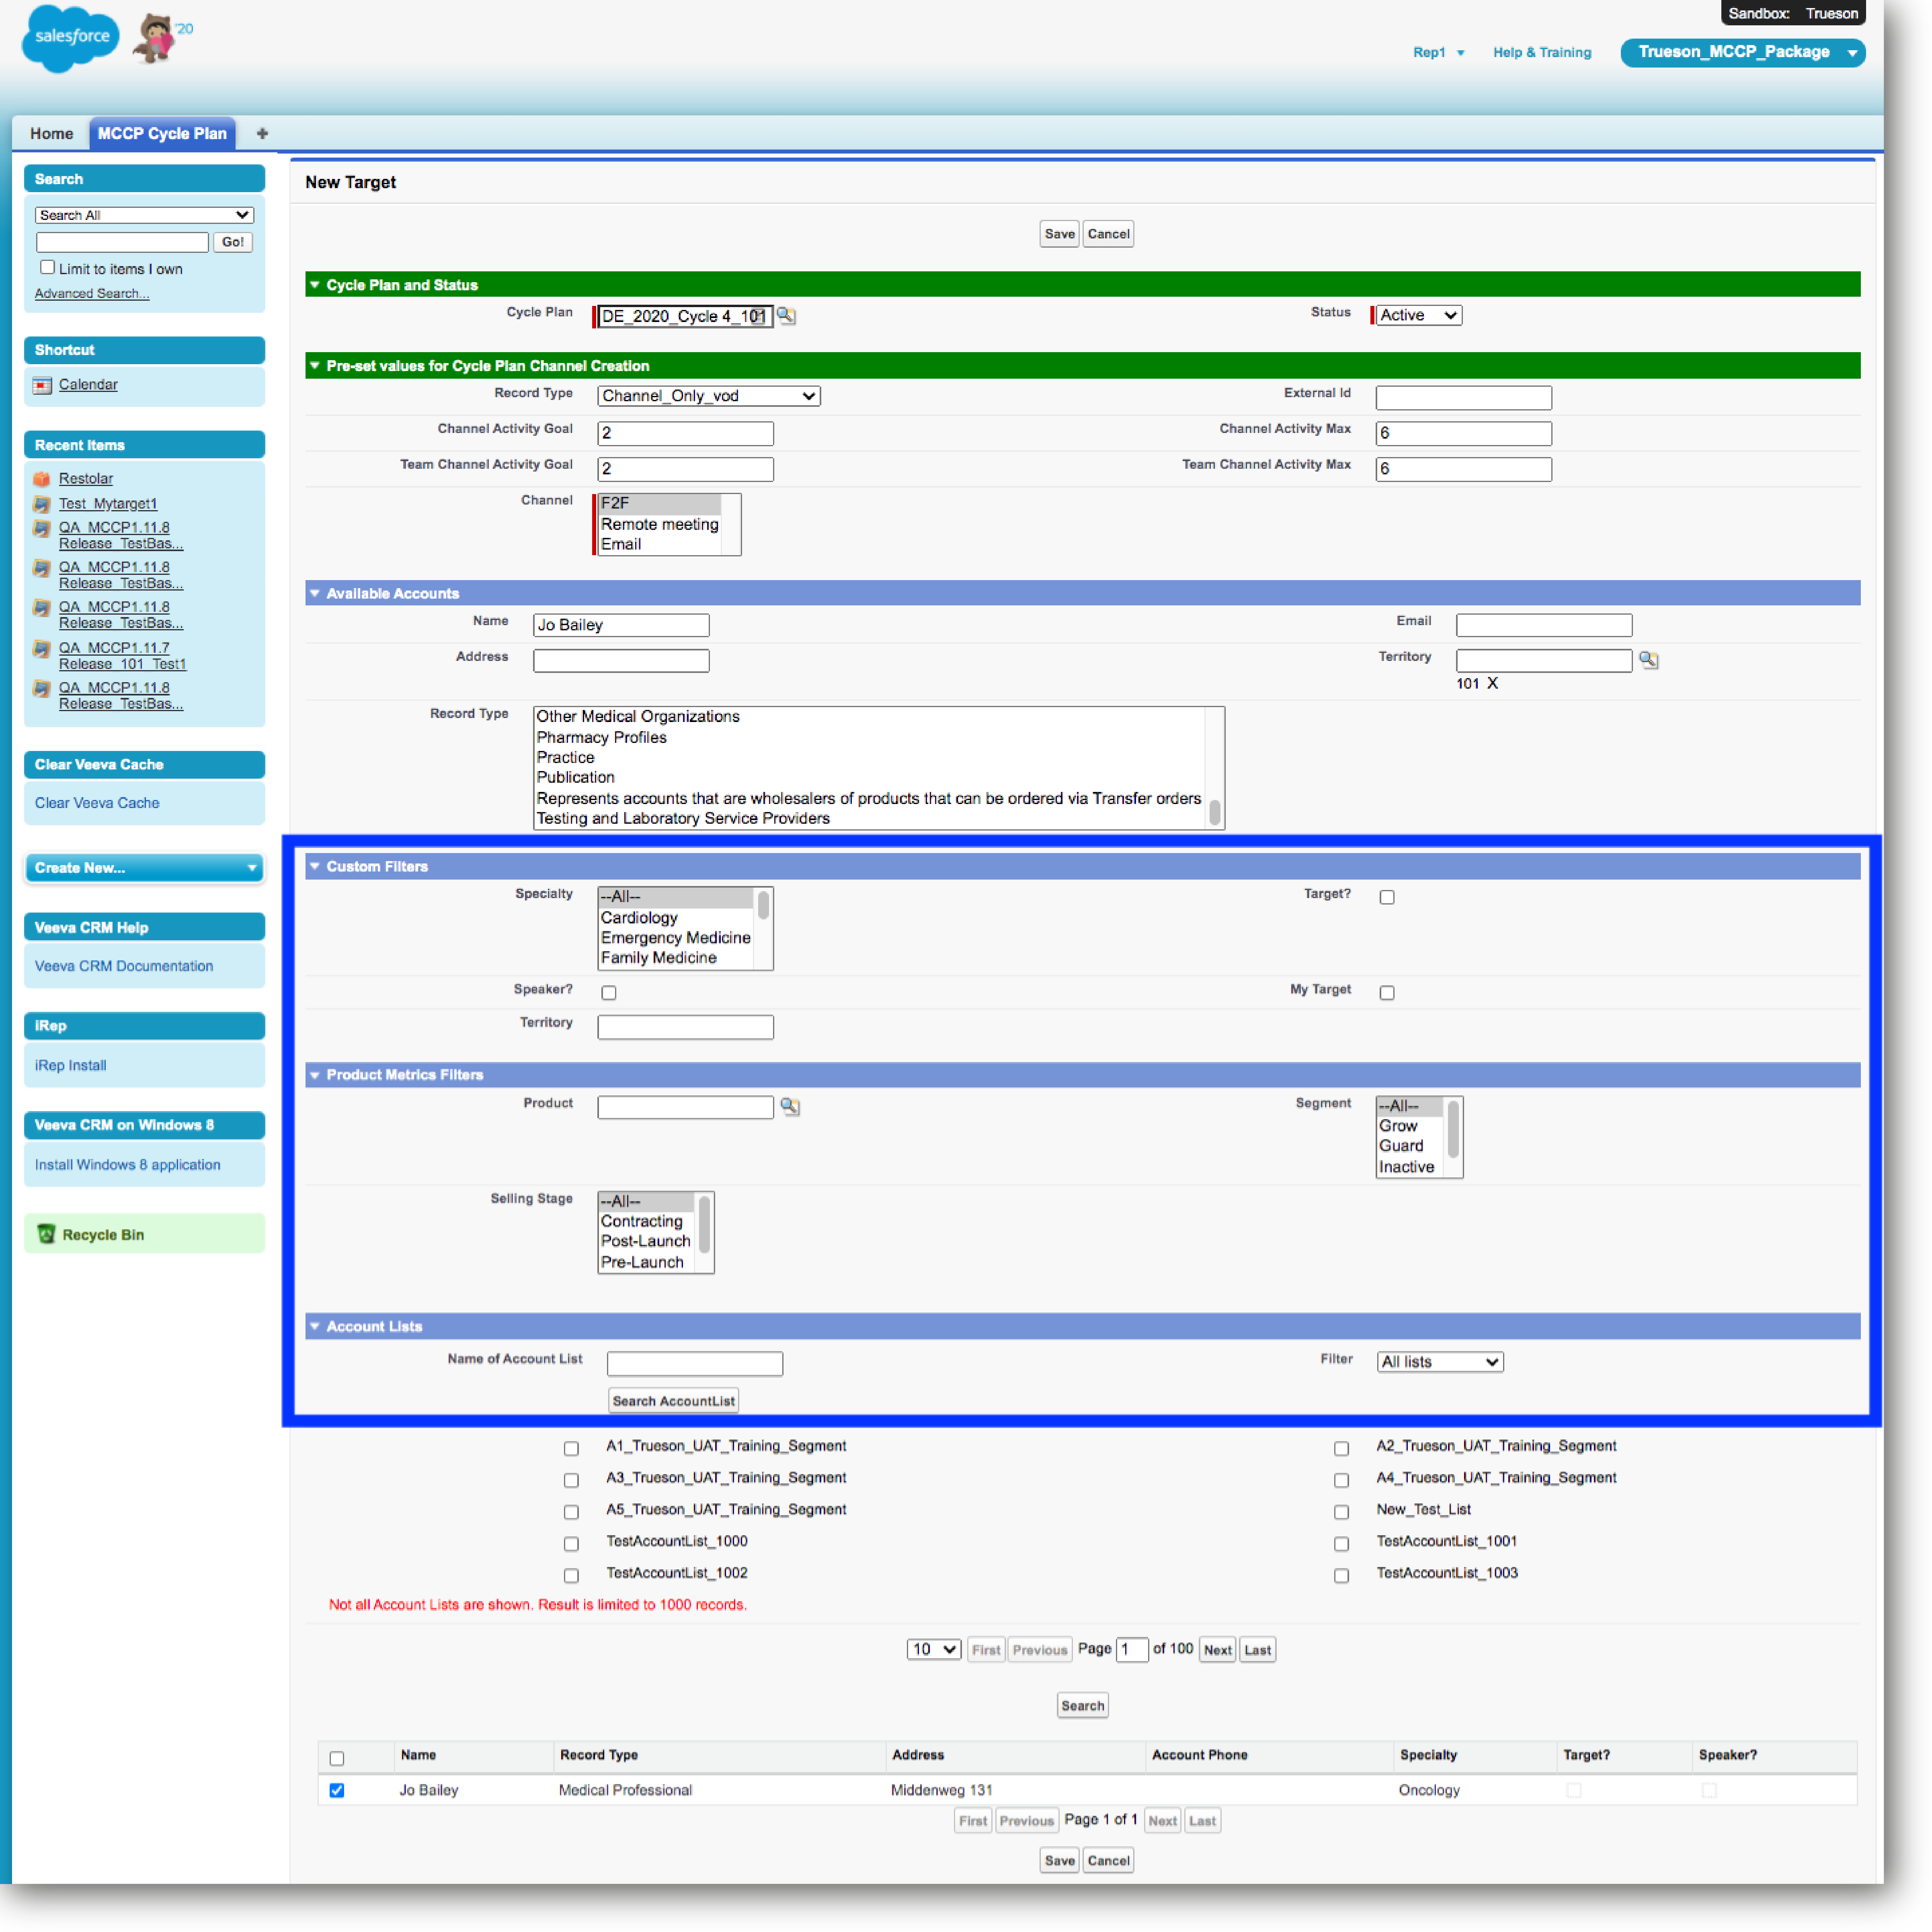Click the Salesforce cloud logo

(x=70, y=38)
